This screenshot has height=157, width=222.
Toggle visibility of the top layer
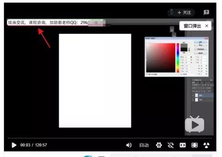pos(193,96)
